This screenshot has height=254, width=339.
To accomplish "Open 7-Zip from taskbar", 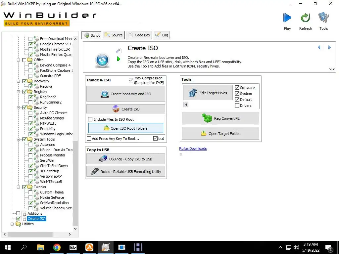I will tap(73, 247).
